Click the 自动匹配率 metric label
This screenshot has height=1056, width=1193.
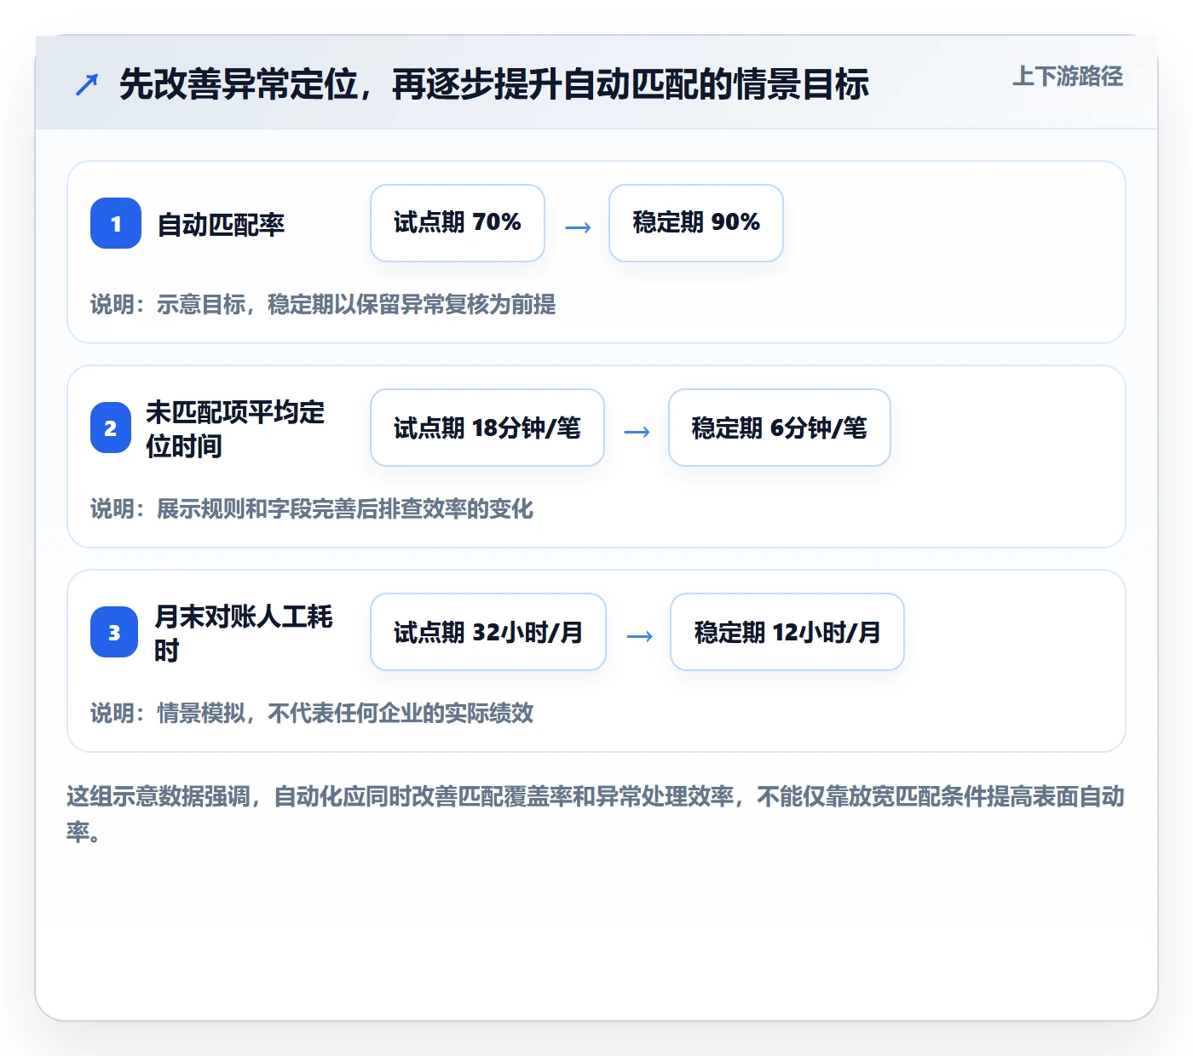coord(221,224)
